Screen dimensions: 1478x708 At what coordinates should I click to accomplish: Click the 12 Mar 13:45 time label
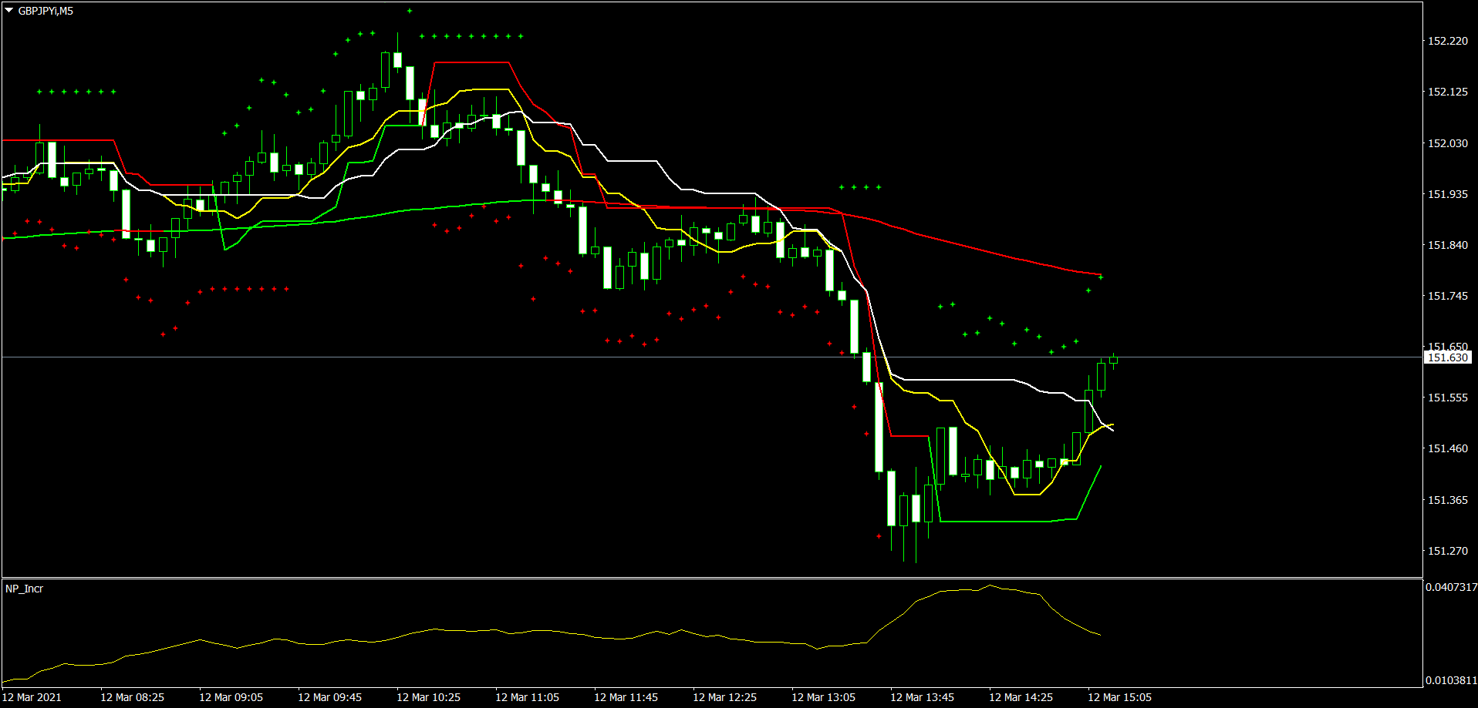click(x=922, y=697)
